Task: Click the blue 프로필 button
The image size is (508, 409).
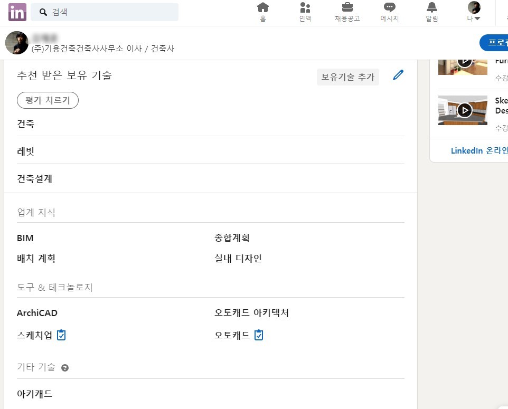Action: (494, 43)
